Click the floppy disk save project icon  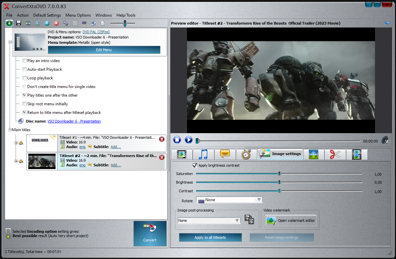pos(19,23)
